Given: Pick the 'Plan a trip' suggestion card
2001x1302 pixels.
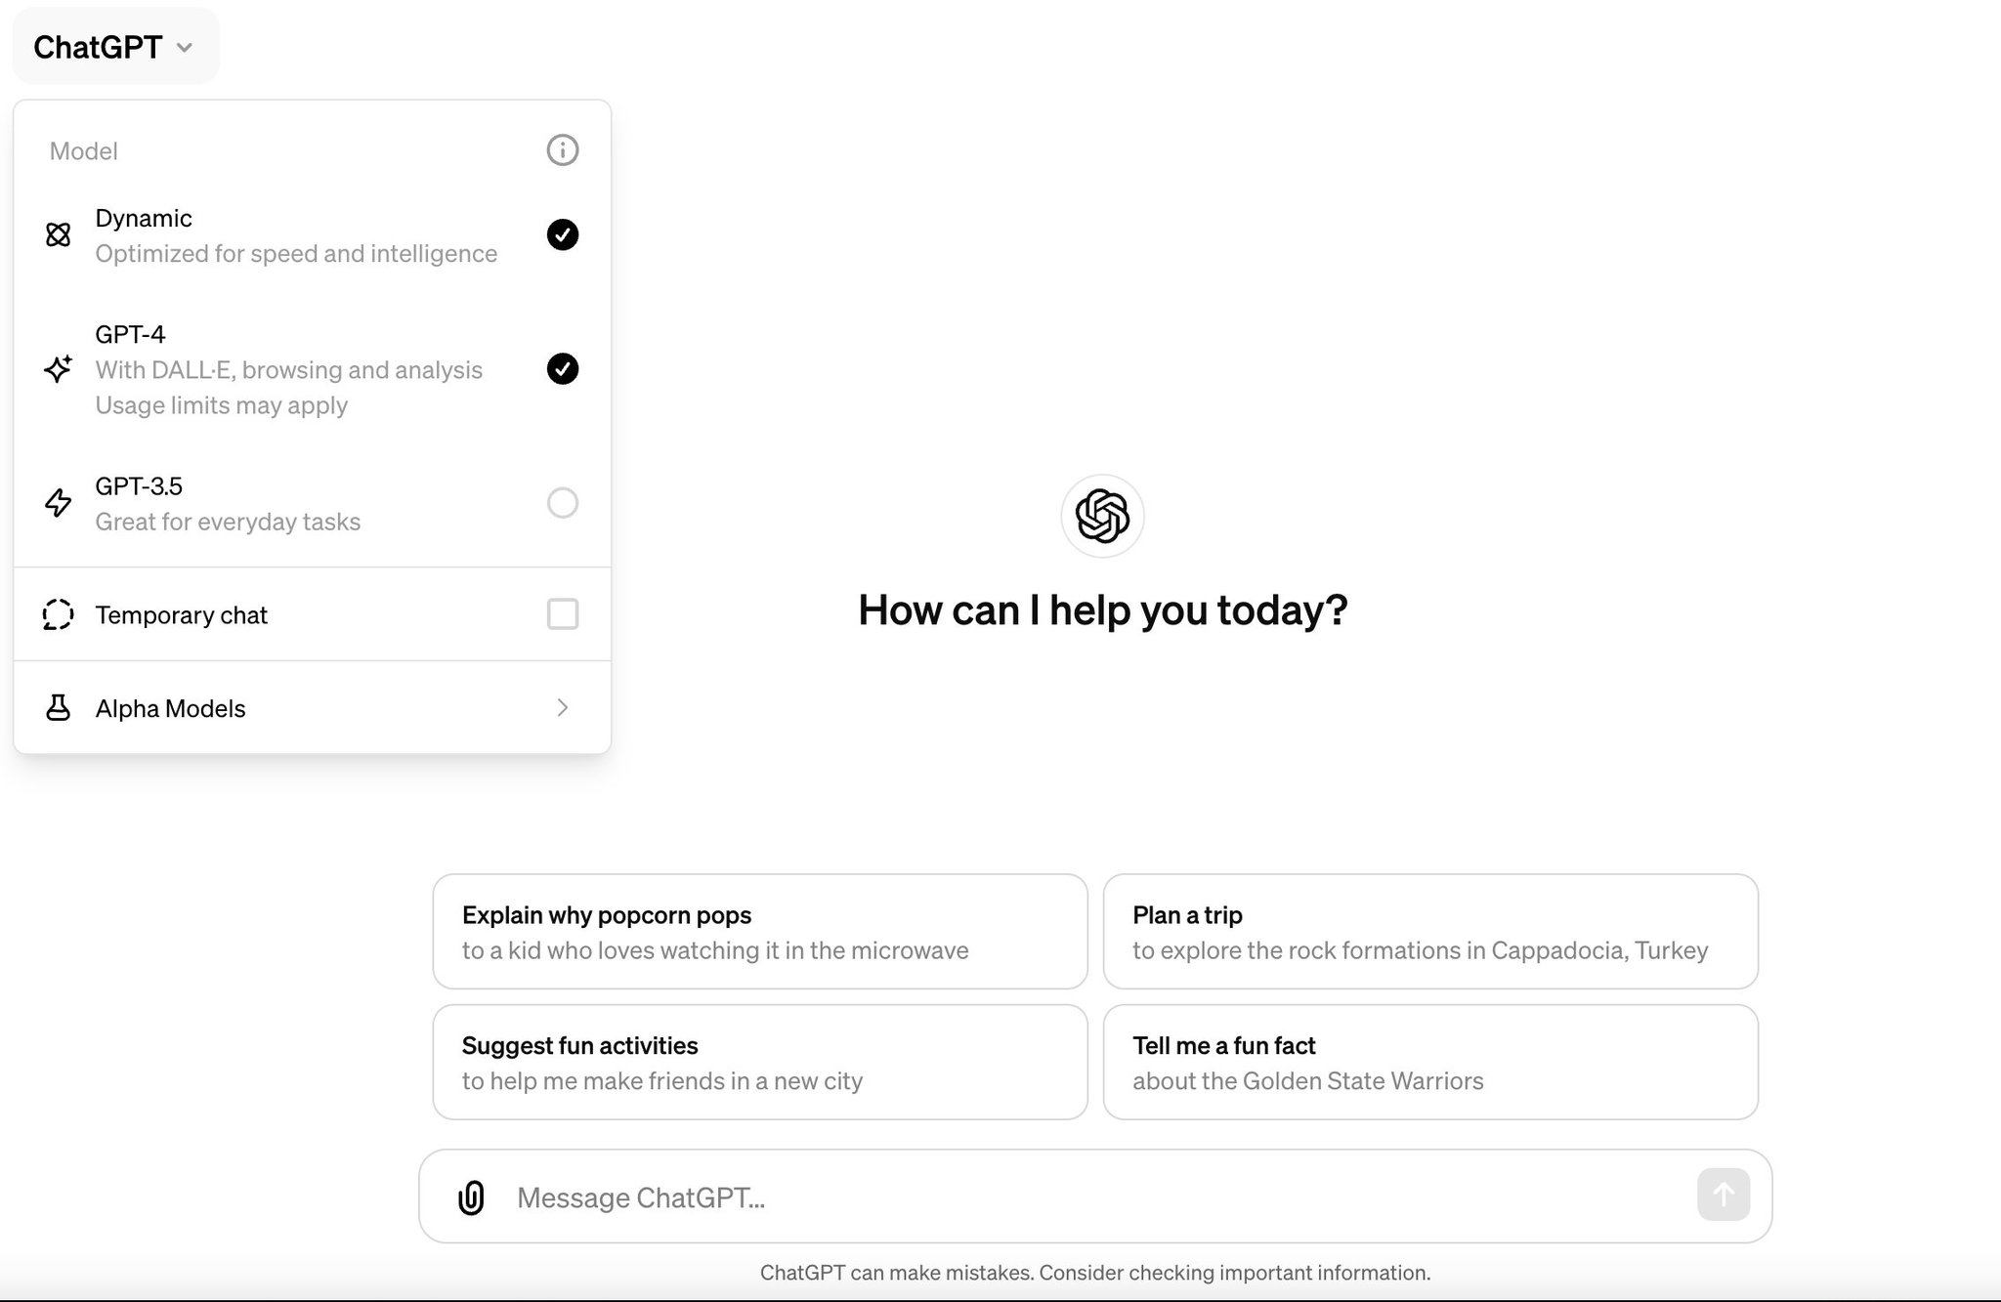Looking at the screenshot, I should pos(1430,932).
